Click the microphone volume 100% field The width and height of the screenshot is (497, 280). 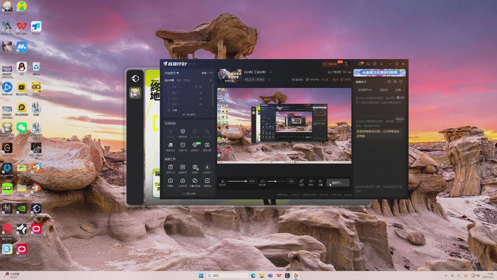(252, 181)
